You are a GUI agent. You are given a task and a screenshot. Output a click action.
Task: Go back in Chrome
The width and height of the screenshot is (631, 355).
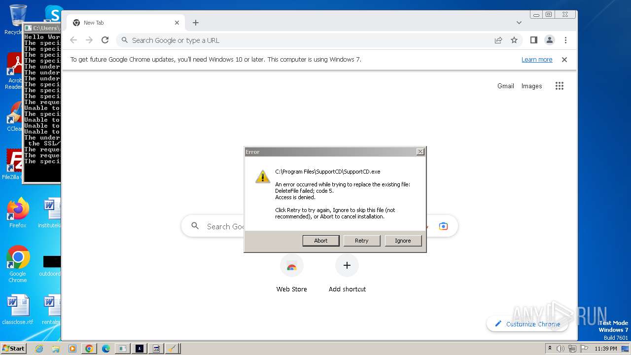point(73,40)
